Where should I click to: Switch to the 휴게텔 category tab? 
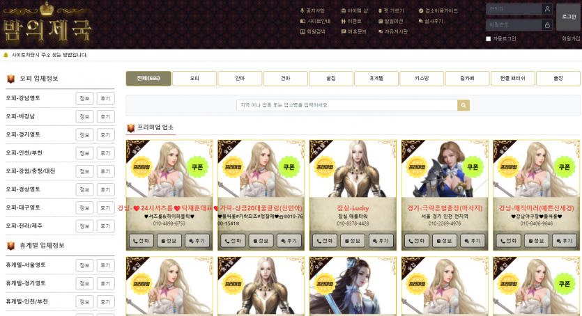click(x=376, y=79)
